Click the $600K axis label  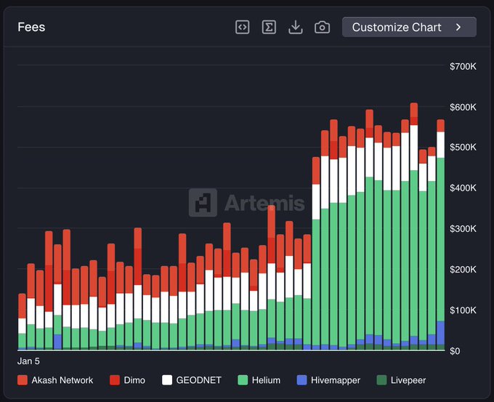[x=463, y=107]
